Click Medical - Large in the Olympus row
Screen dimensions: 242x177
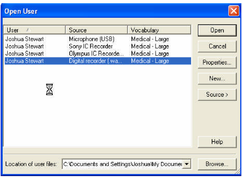pos(150,53)
